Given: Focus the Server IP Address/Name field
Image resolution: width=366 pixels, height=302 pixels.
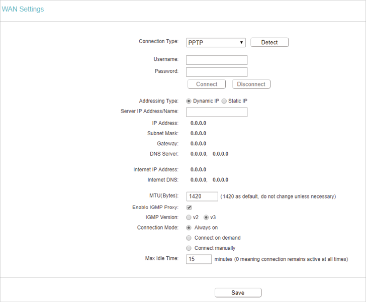Looking at the screenshot, I should click(x=217, y=112).
